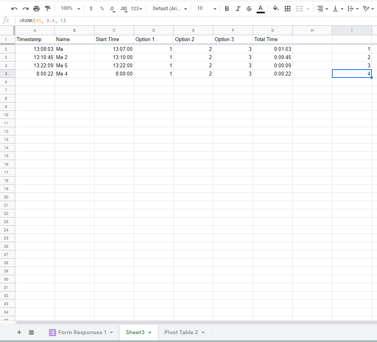Open the text color picker

pyautogui.click(x=260, y=8)
